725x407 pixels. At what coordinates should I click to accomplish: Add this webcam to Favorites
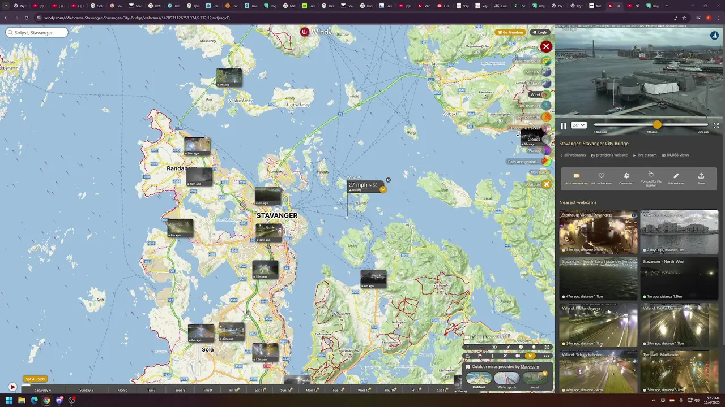point(602,179)
